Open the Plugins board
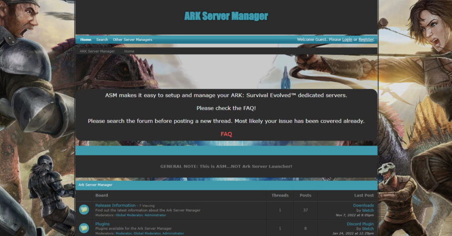This screenshot has width=452, height=236. pos(102,223)
